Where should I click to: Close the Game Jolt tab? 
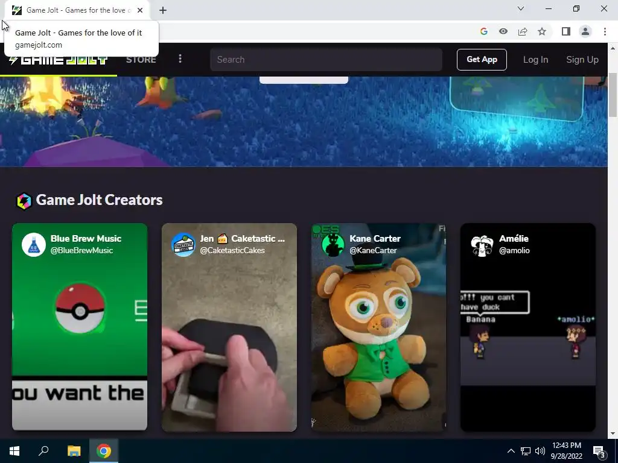click(140, 10)
